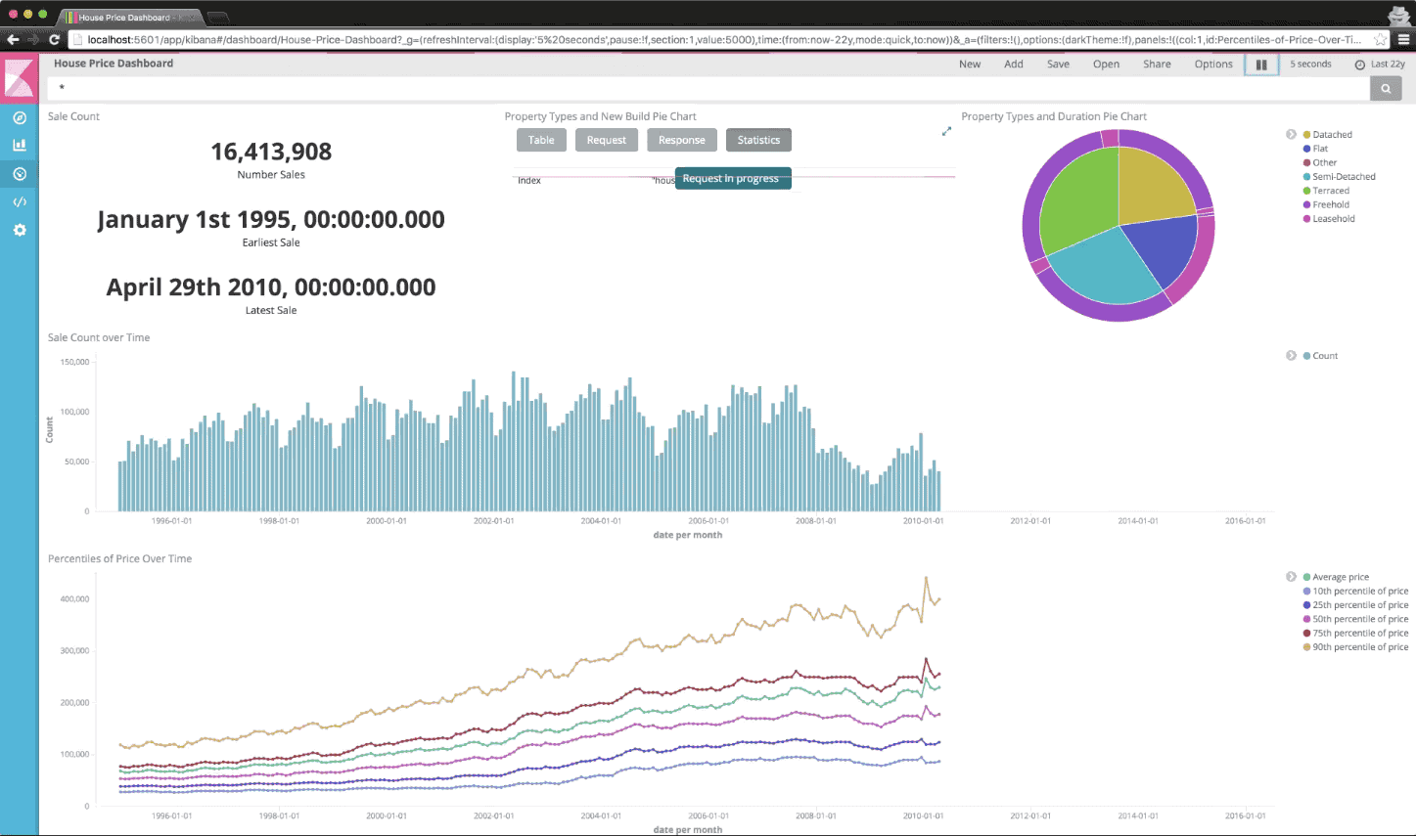The height and width of the screenshot is (836, 1416).
Task: Click the page info icon in the address bar
Action: [x=80, y=40]
